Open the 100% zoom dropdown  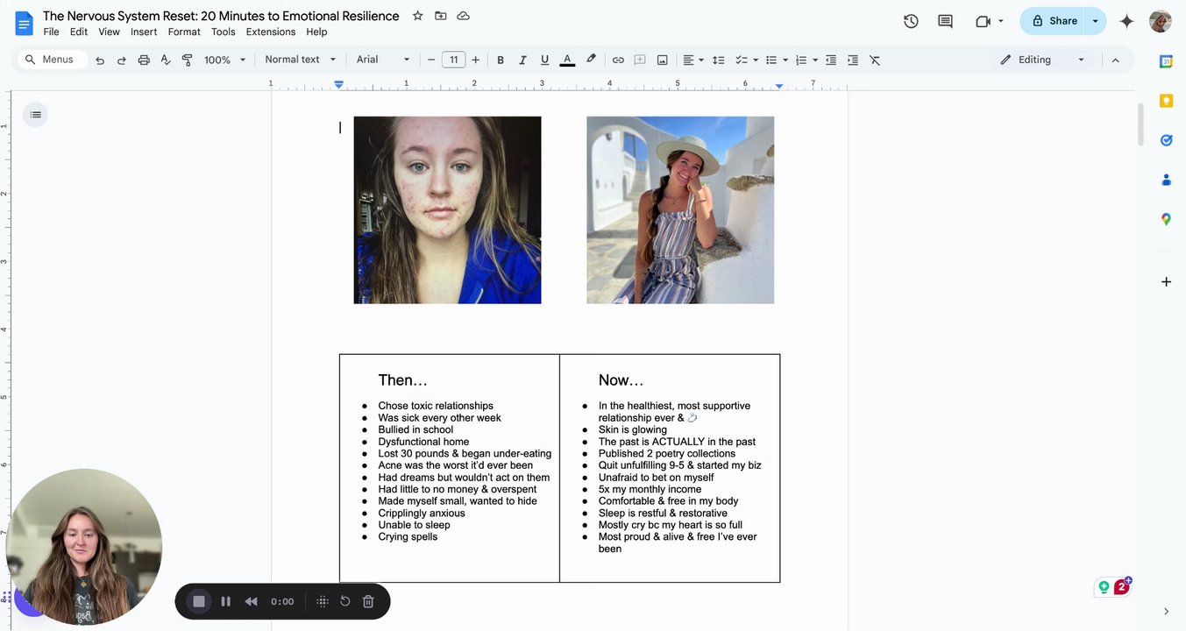click(x=224, y=60)
